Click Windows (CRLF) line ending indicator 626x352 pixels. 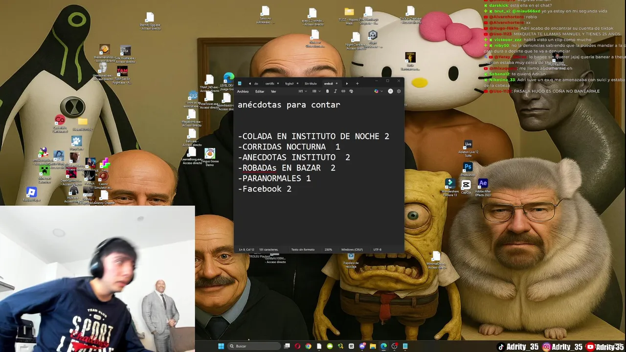click(352, 249)
